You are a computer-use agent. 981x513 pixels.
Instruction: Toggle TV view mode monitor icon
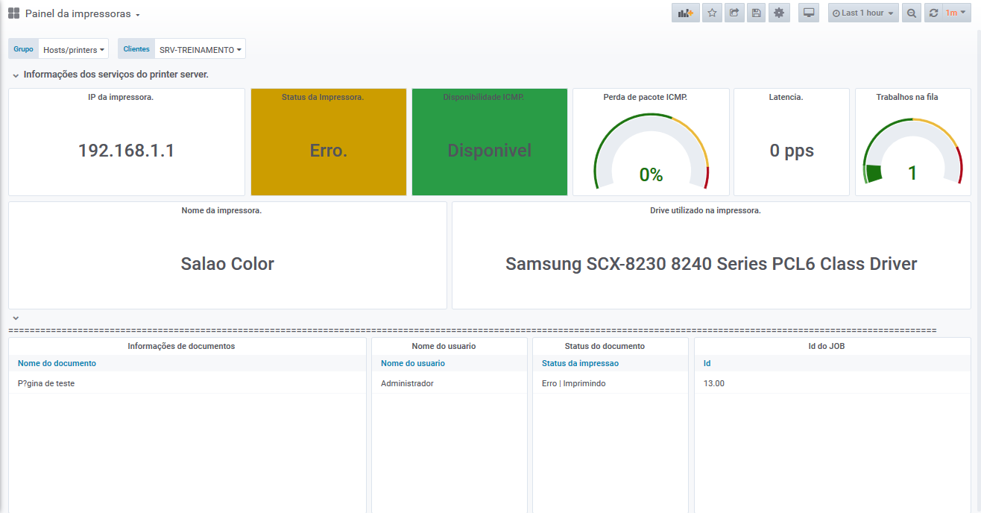(809, 13)
